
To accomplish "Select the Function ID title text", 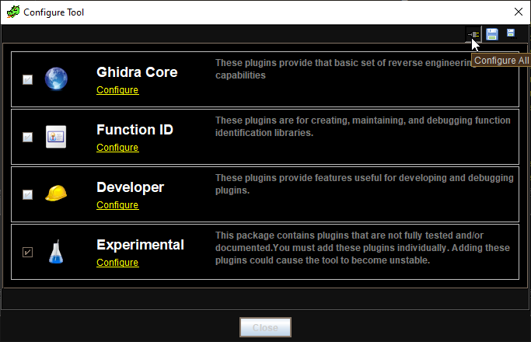I will (134, 130).
